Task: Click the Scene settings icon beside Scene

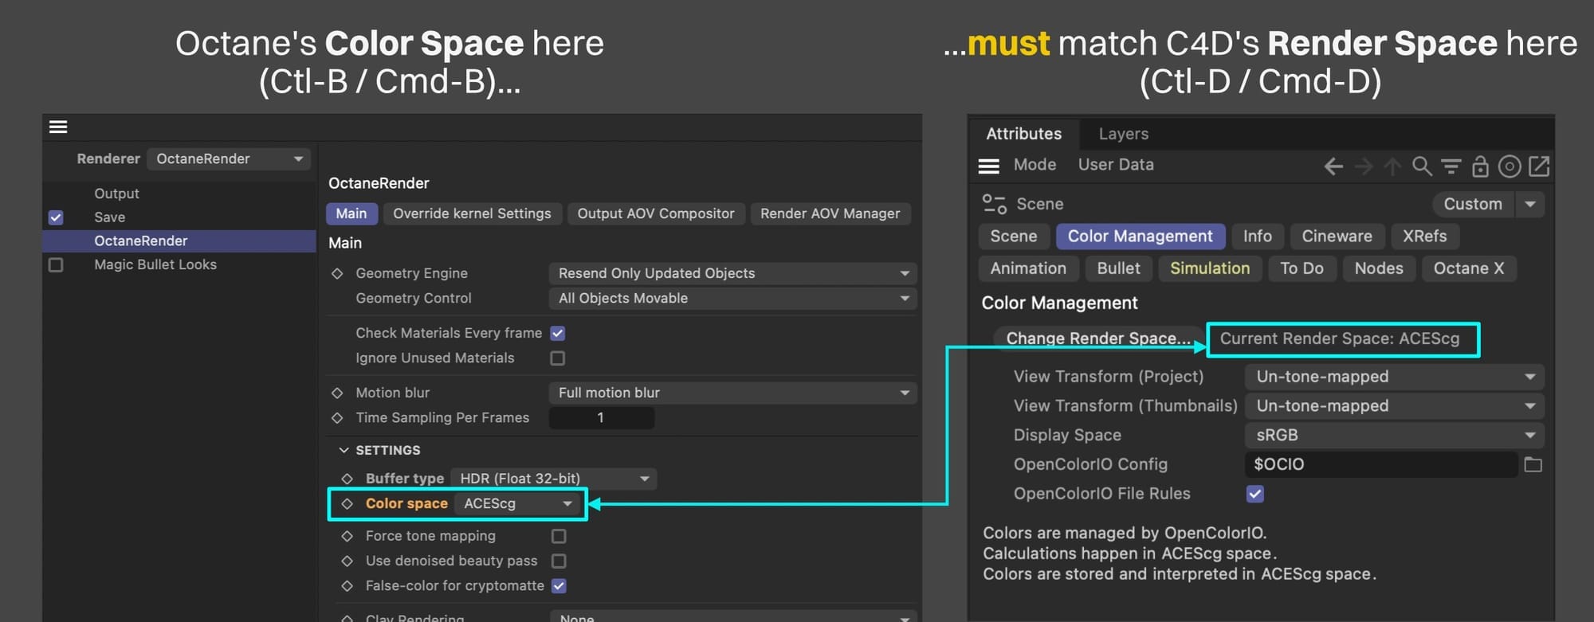Action: click(994, 204)
